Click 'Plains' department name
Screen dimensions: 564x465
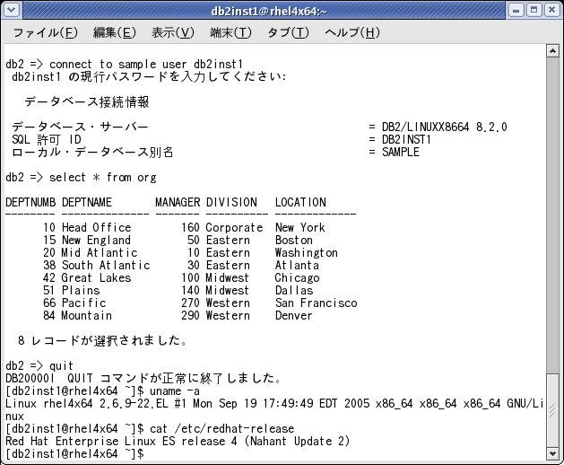pyautogui.click(x=81, y=290)
